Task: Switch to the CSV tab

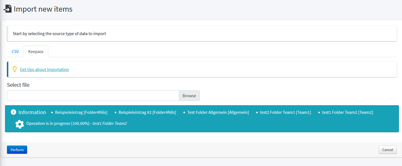Action: click(15, 51)
